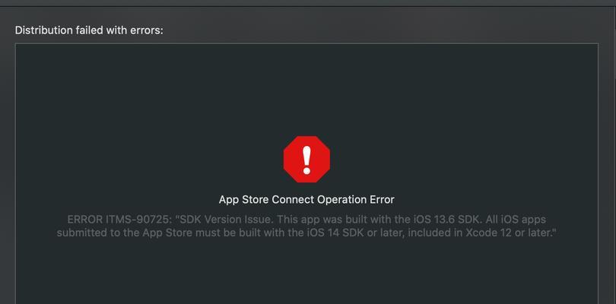The height and width of the screenshot is (304, 616).
Task: Click the word "Operation" in the error title
Action: (x=341, y=200)
